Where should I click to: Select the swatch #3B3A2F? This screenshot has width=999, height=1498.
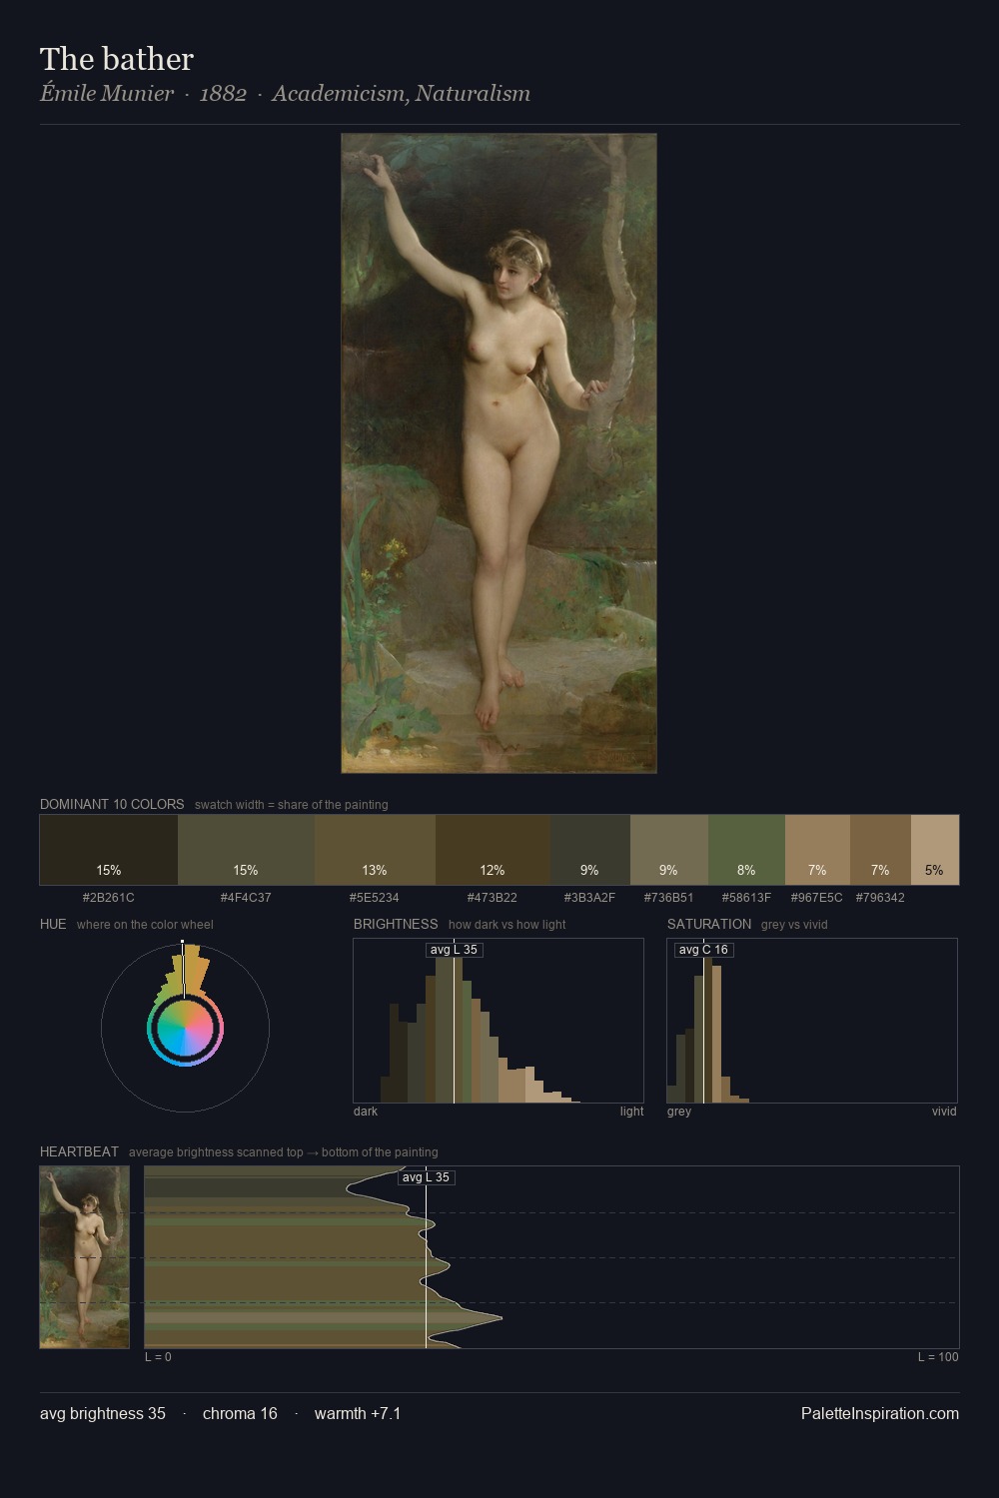(x=589, y=850)
